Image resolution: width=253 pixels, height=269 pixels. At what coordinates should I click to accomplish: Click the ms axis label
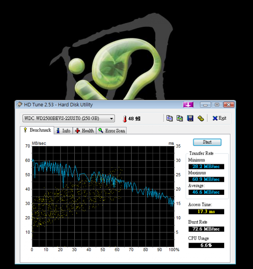(171, 144)
